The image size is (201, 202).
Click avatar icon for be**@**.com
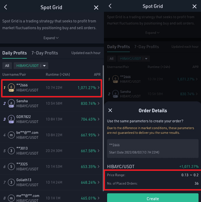coord(11,135)
